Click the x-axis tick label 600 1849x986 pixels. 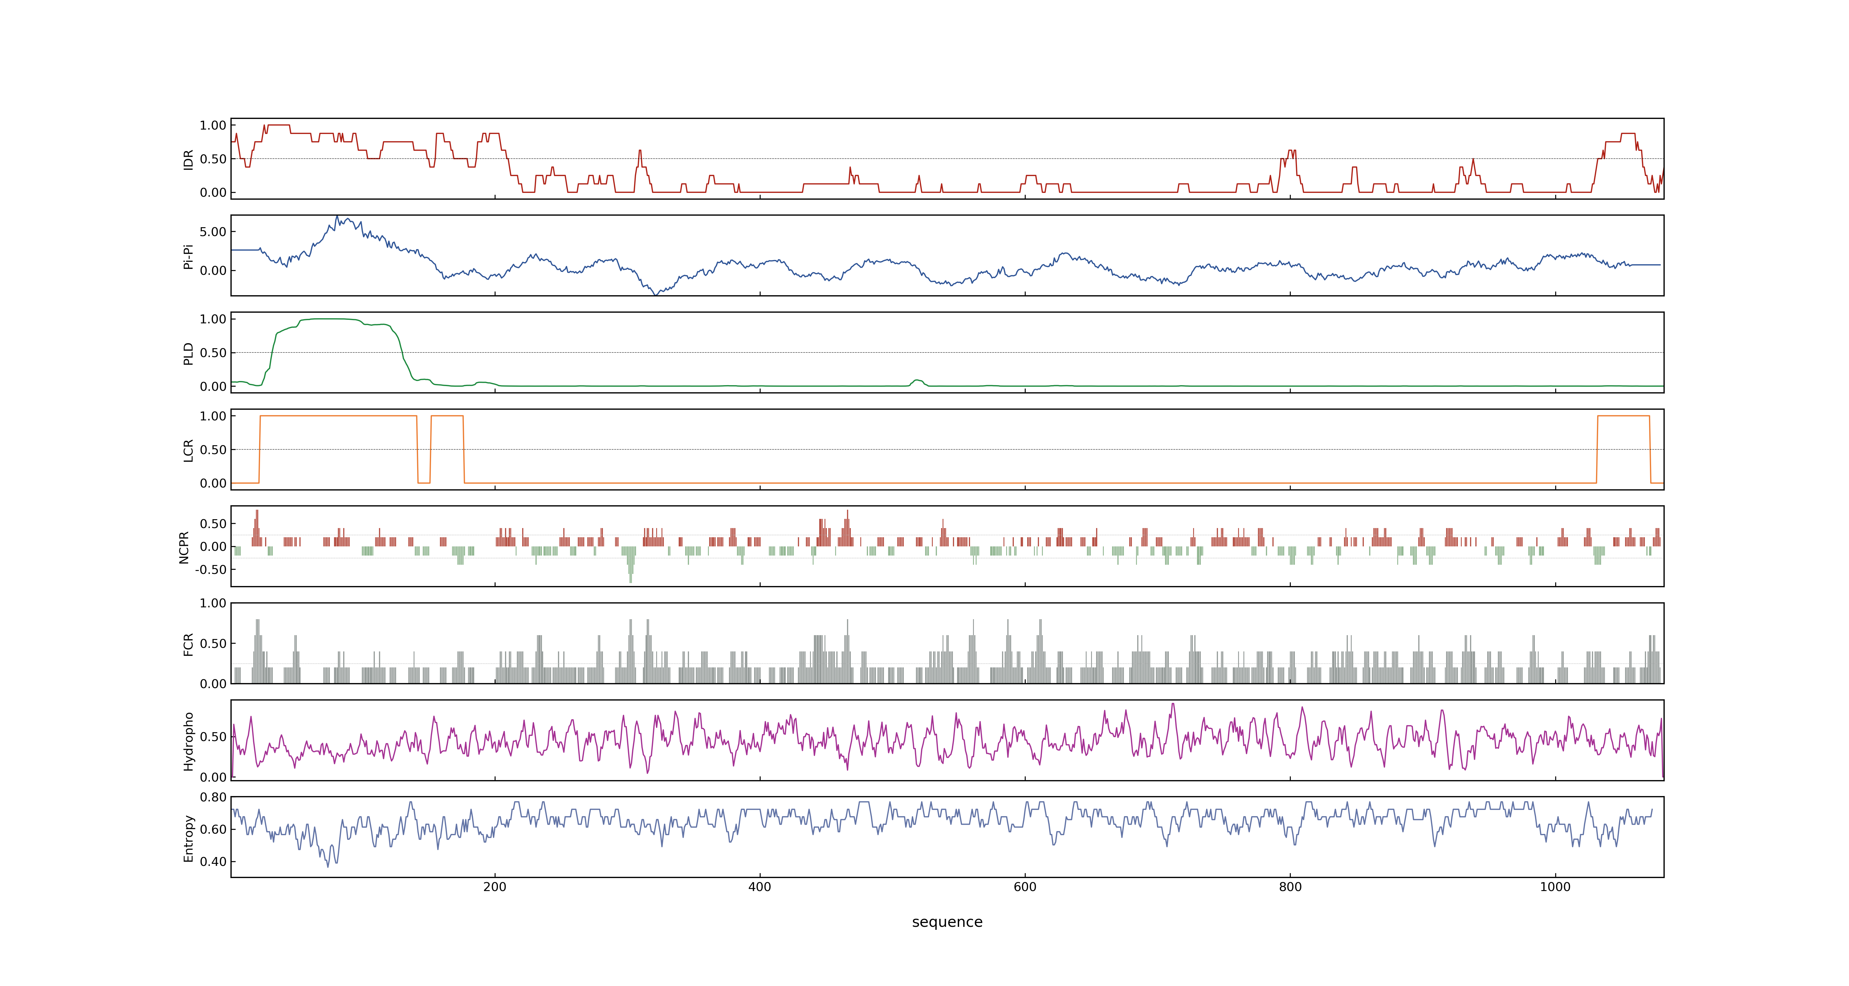click(x=1025, y=887)
